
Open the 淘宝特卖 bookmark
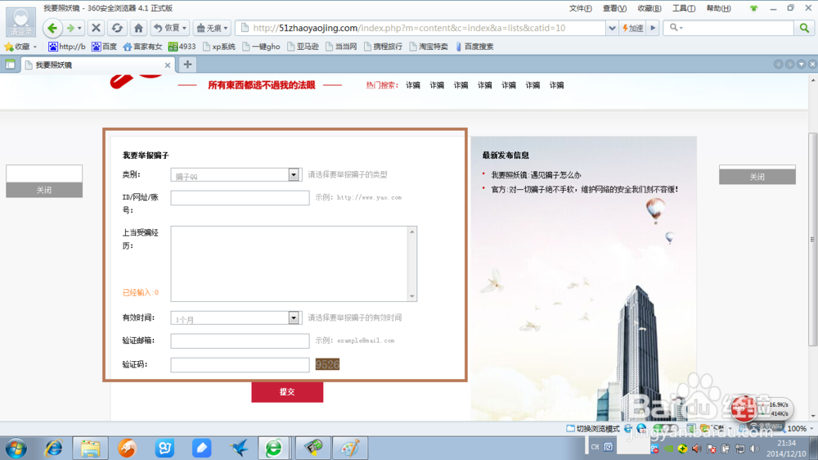(x=429, y=47)
